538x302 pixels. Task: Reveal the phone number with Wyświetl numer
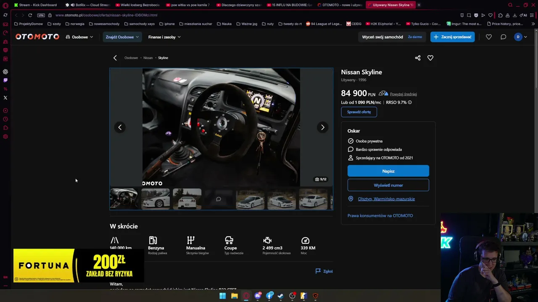pos(388,185)
